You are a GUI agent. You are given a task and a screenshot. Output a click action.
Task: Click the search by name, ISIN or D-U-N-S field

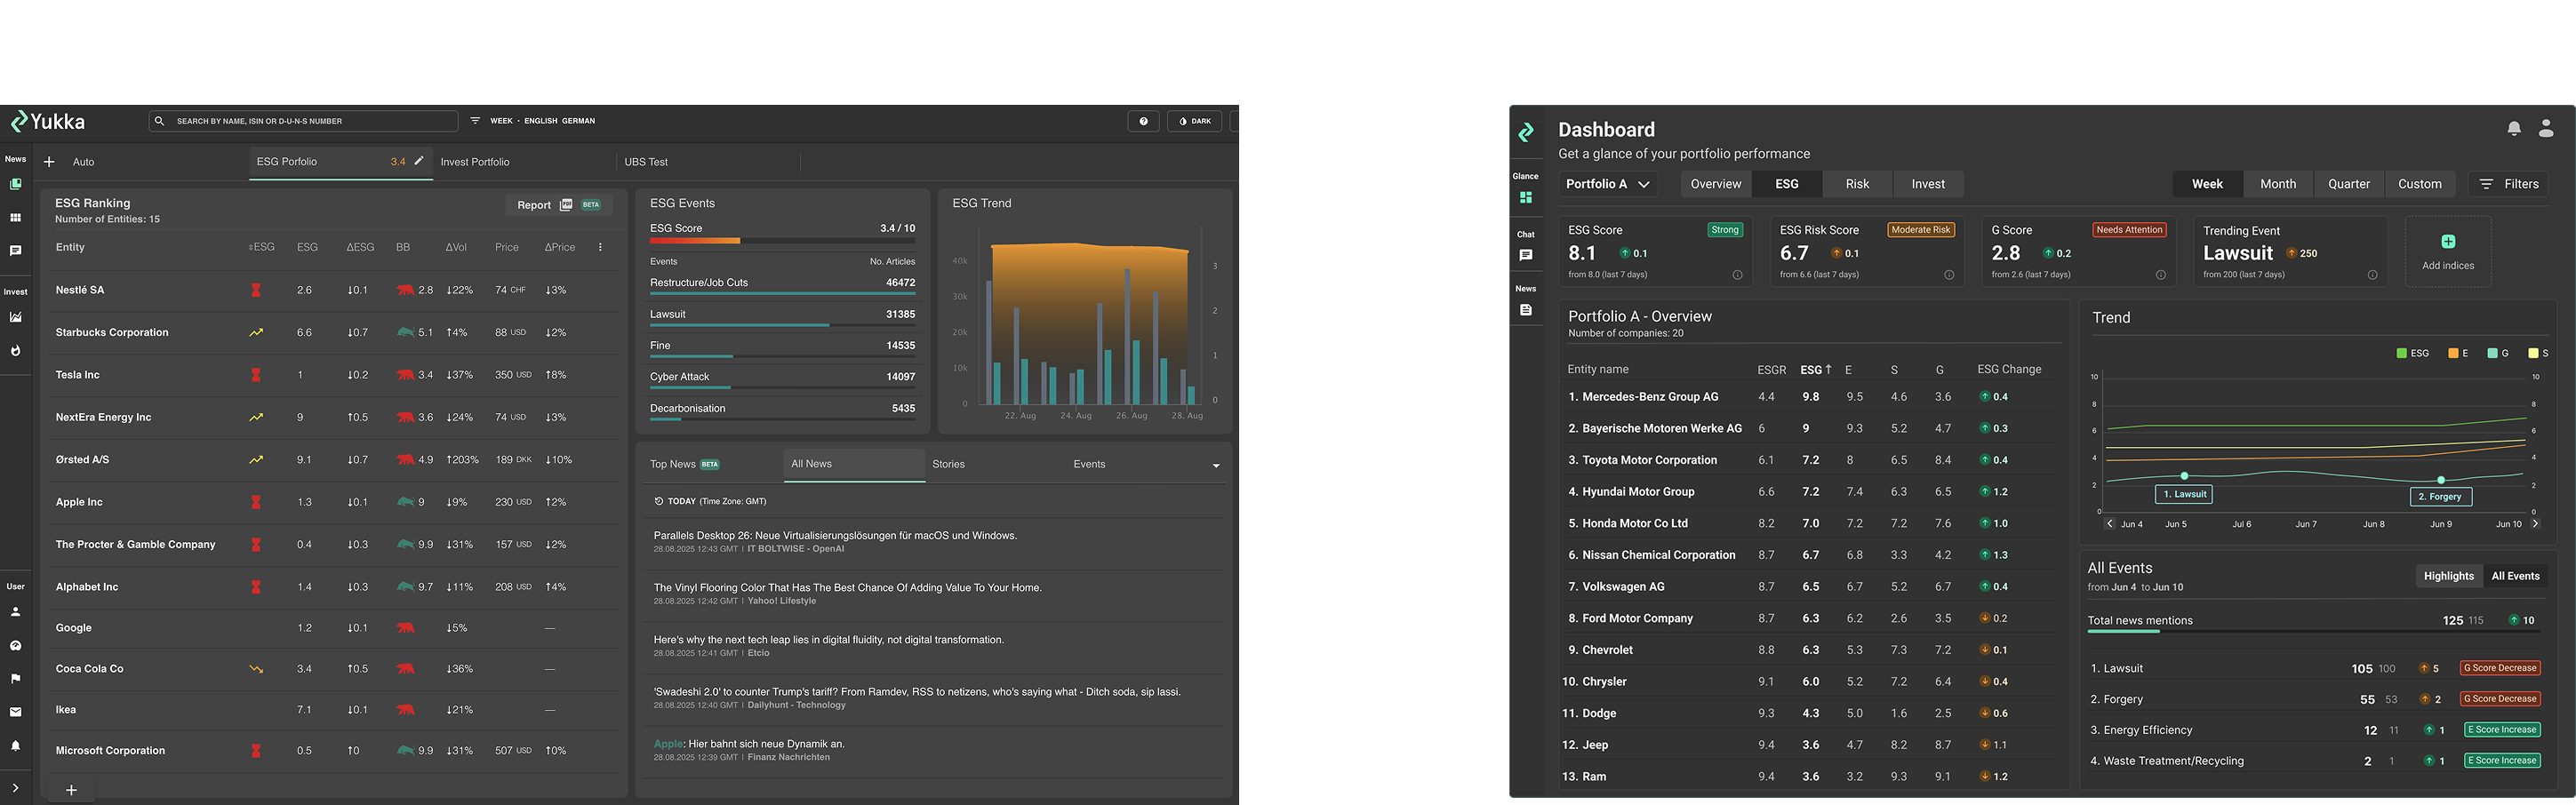(x=303, y=121)
